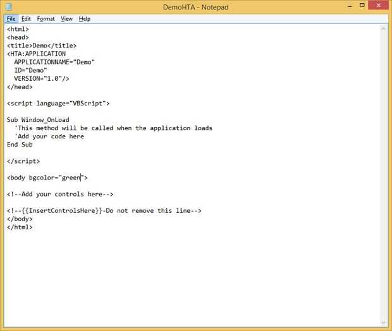Click the <title>Demo</title> line

tap(42, 45)
